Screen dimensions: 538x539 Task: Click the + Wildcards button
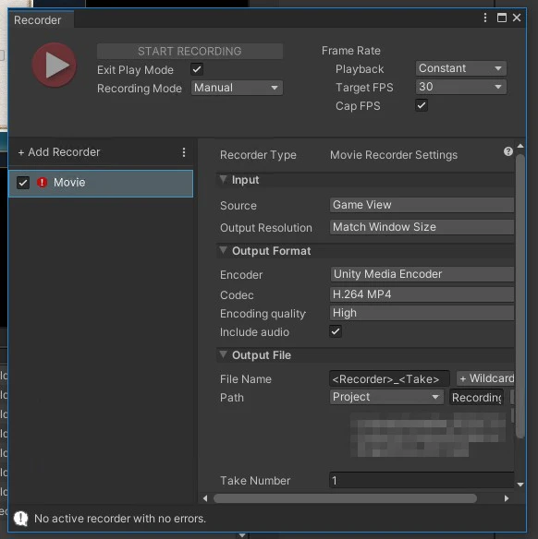pos(485,378)
